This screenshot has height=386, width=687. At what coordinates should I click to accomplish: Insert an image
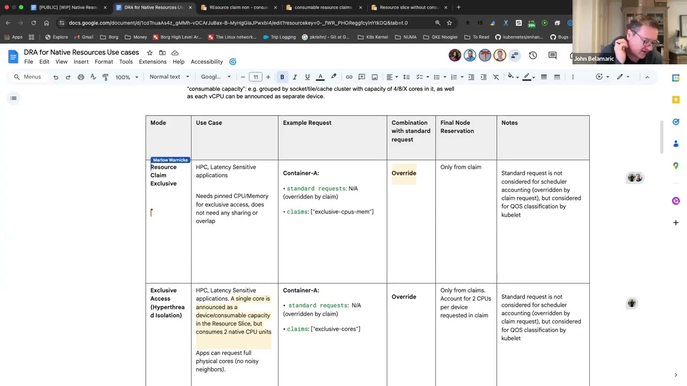[x=375, y=77]
